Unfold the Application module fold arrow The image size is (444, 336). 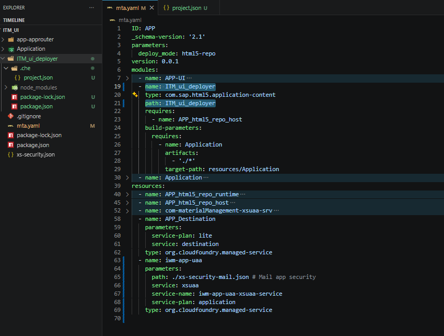127,177
